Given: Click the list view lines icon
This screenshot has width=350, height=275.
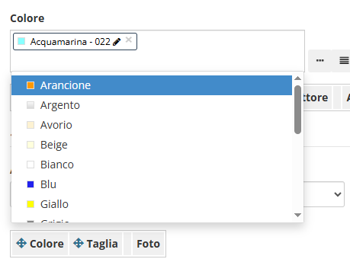Looking at the screenshot, I should (344, 60).
